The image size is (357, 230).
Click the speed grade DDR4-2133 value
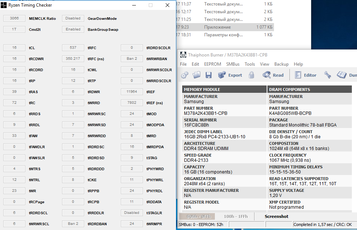[x=196, y=160]
